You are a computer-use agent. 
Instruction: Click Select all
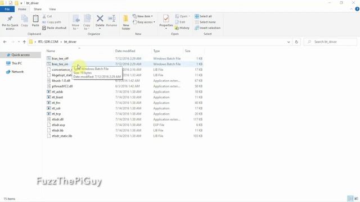pyautogui.click(x=203, y=16)
